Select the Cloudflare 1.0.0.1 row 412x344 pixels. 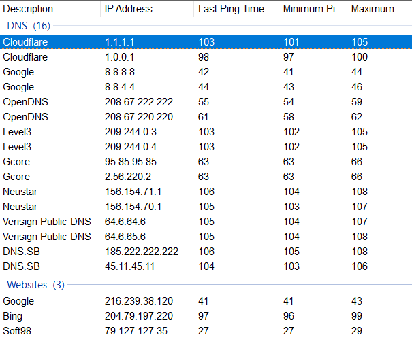pyautogui.click(x=206, y=57)
